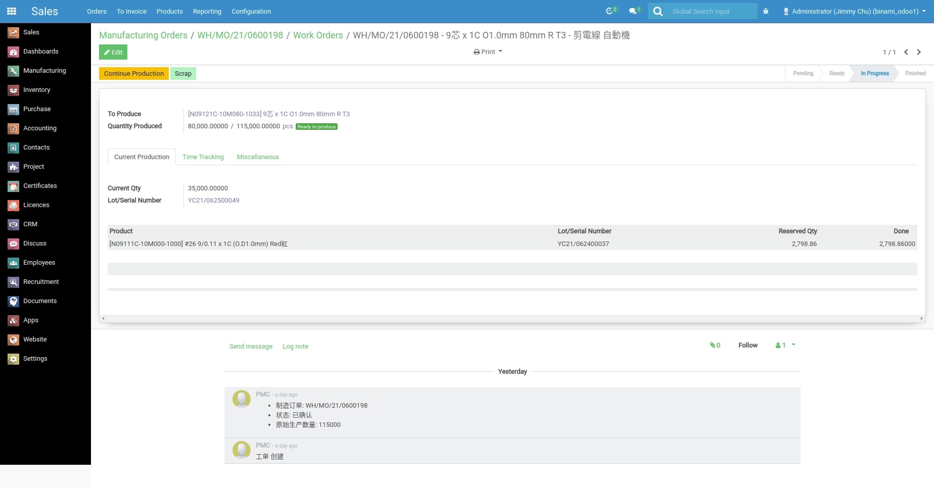This screenshot has height=488, width=934.
Task: Open the Sales app icon in sidebar
Action: [14, 32]
